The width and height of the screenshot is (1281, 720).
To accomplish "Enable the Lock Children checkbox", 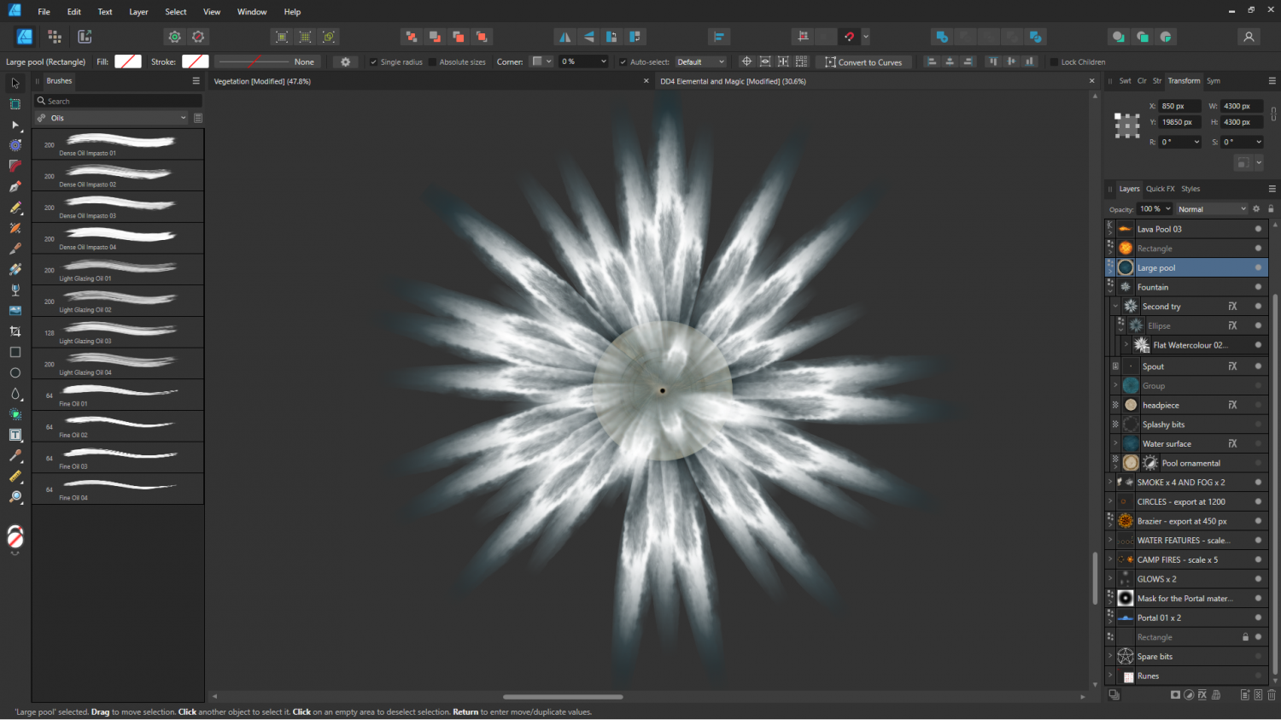I will pyautogui.click(x=1054, y=62).
